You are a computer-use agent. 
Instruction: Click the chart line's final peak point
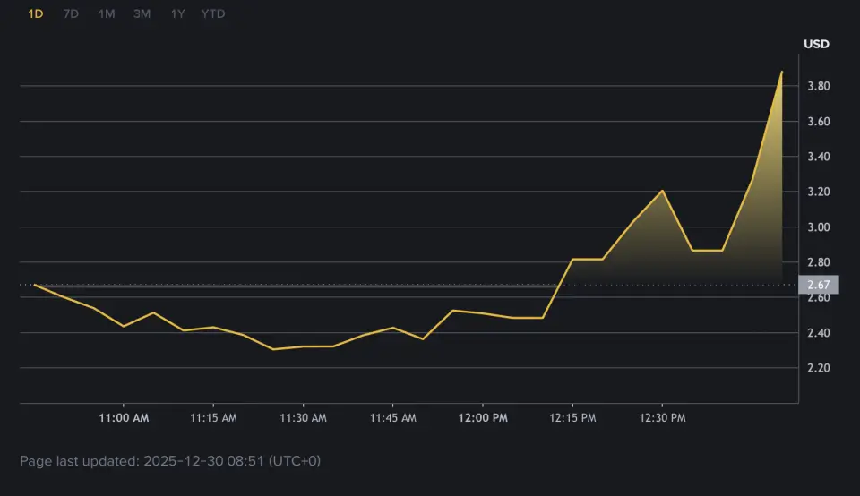781,72
